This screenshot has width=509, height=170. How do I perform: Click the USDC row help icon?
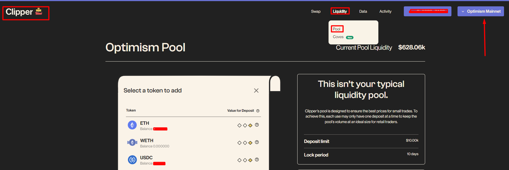tap(257, 160)
